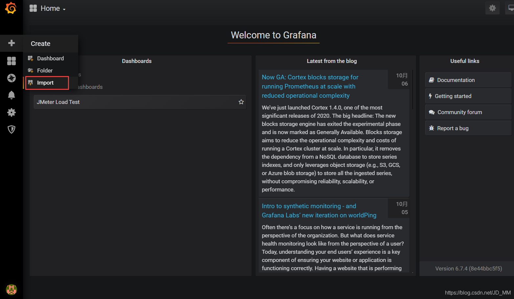Open the Server Admin shield icon
Viewport: 514px width, 299px height.
point(11,130)
